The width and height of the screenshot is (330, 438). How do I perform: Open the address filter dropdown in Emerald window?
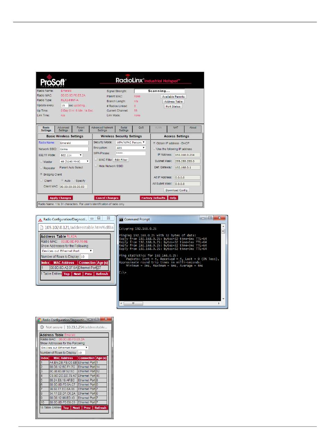click(64, 347)
